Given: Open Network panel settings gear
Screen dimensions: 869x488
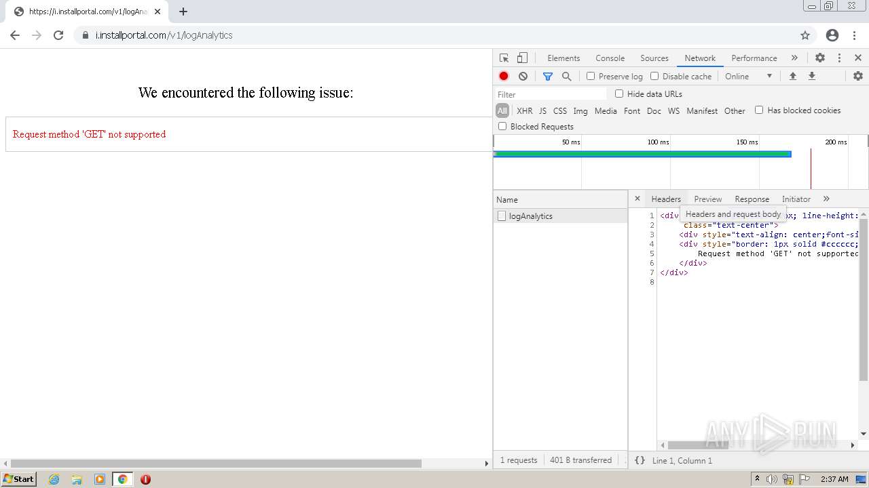Looking at the screenshot, I should coord(858,76).
